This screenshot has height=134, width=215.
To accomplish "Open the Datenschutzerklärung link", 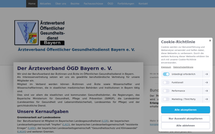I will (183, 67).
